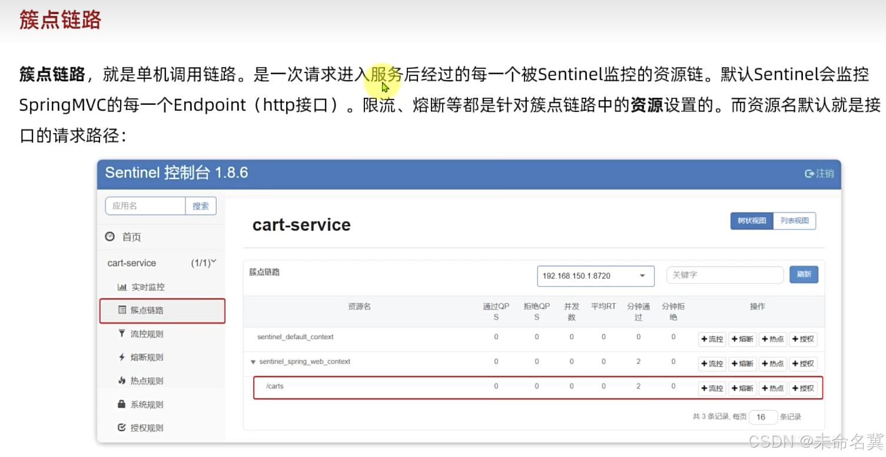
Task: Select 簇点链路 in the sidebar
Action: point(162,310)
